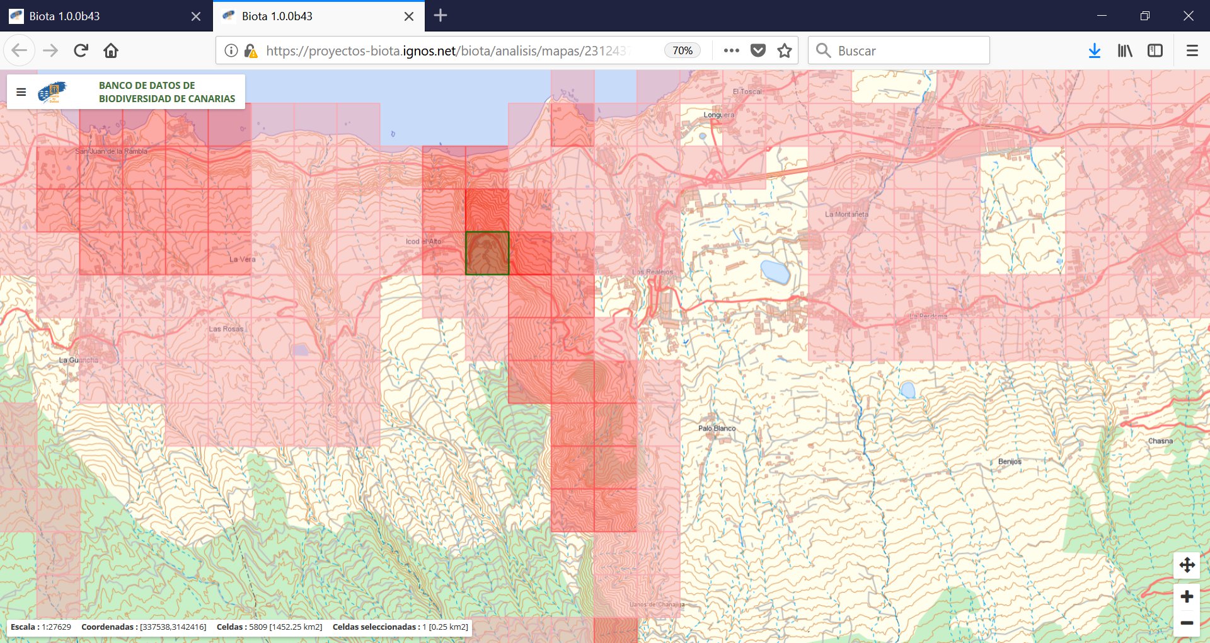Click the Banco de Datos de Biodiversidad title

(x=167, y=92)
